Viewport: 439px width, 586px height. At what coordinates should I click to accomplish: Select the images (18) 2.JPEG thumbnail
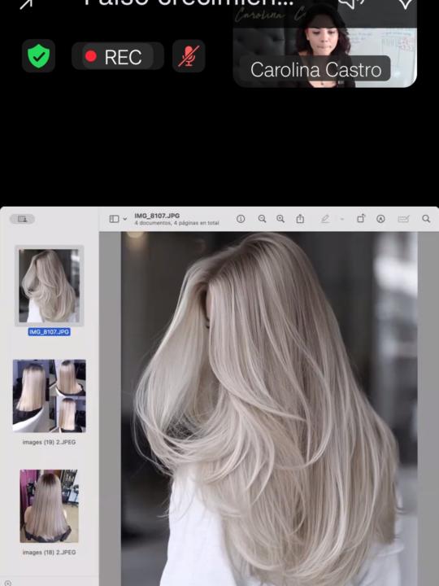[x=50, y=506]
